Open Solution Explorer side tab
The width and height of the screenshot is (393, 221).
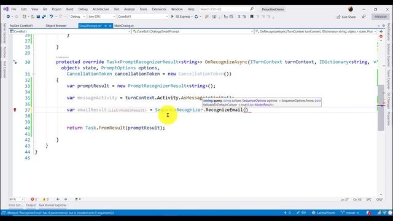tap(389, 55)
